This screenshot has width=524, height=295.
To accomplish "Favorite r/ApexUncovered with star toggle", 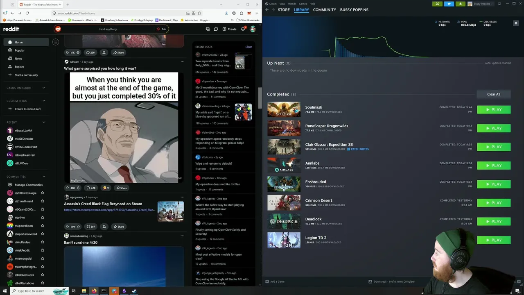I will point(43,234).
